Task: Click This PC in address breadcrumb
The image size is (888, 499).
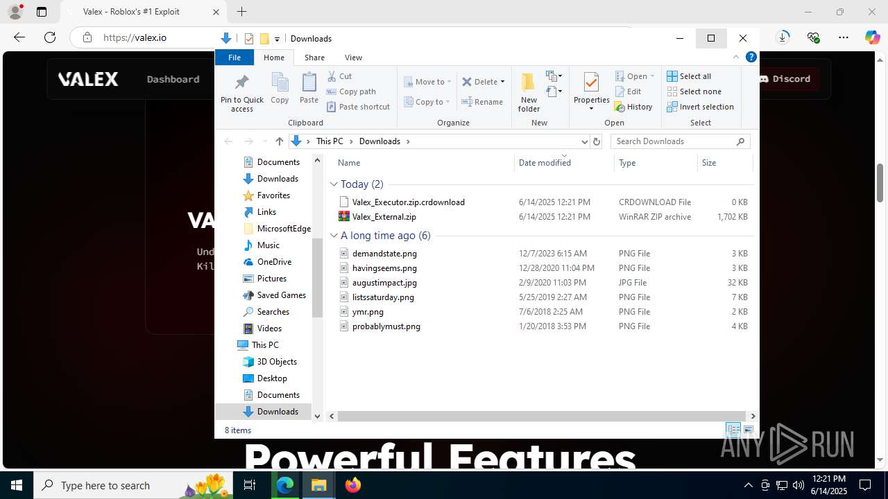Action: [x=330, y=141]
